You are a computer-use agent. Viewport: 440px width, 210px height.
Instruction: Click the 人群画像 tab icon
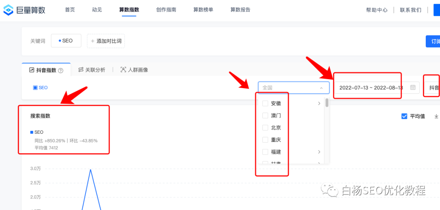[123, 70]
